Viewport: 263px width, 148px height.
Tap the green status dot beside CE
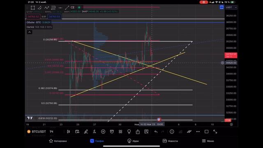(x=79, y=7)
